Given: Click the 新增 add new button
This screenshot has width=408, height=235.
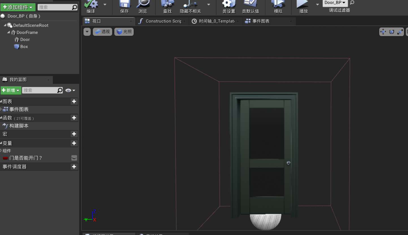Looking at the screenshot, I should click(11, 90).
